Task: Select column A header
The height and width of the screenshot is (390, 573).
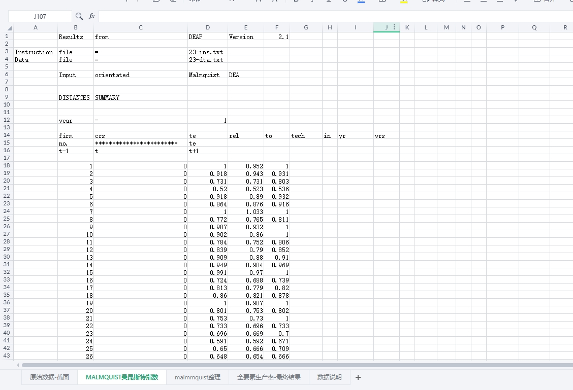Action: pos(36,28)
